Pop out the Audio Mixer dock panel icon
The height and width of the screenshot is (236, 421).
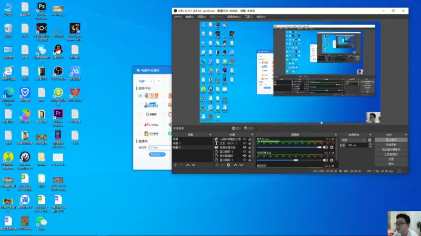click(x=335, y=135)
